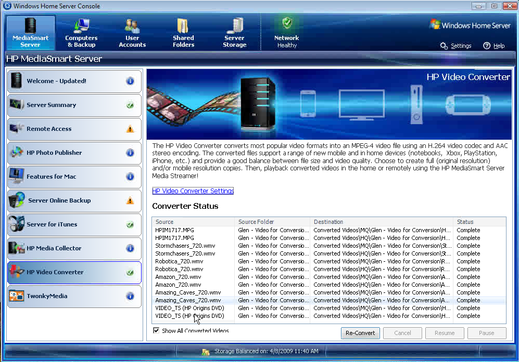The height and width of the screenshot is (362, 519).
Task: Select the MQ Robotica_720.wmv row
Action: (x=329, y=261)
